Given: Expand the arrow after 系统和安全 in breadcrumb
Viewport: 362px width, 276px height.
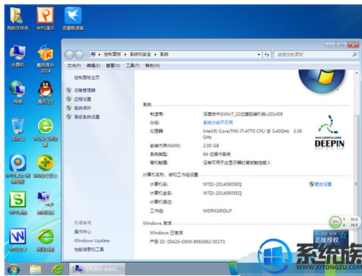Looking at the screenshot, I should [155, 55].
